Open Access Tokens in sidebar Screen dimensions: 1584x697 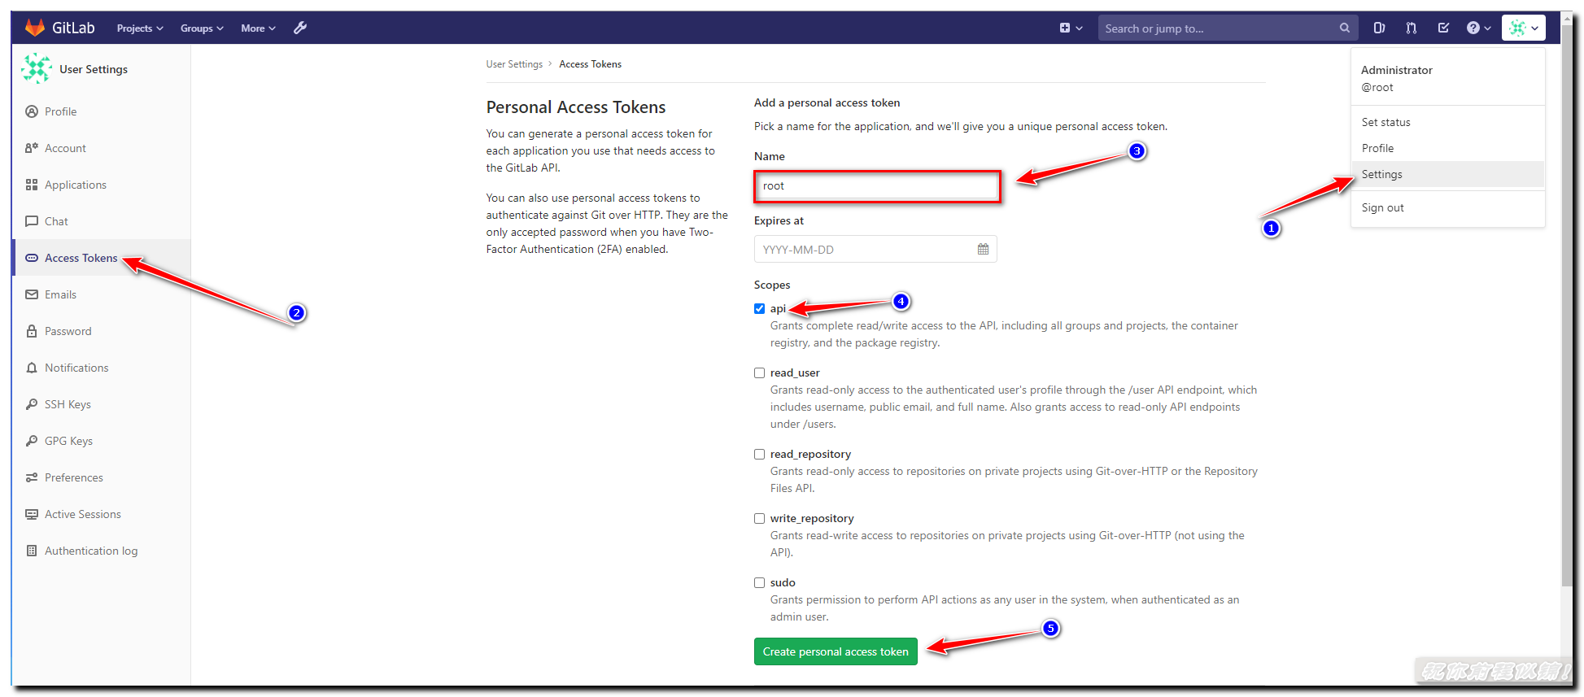[x=81, y=258]
